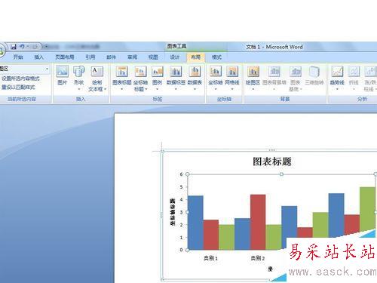
Task: Click the plot area top-middle sizing handle
Action: 281,174
